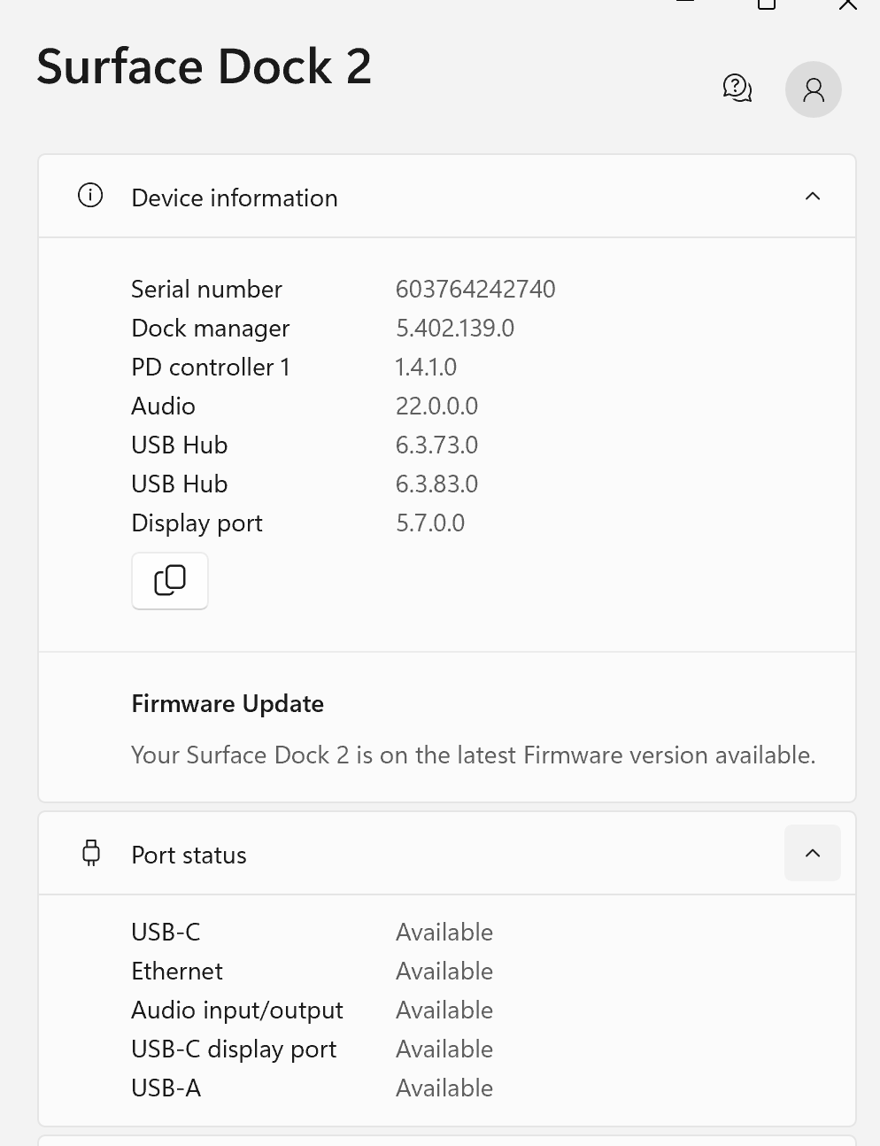Click the USB Hub version 6.3.83.0
This screenshot has width=880, height=1146.
pyautogui.click(x=436, y=484)
